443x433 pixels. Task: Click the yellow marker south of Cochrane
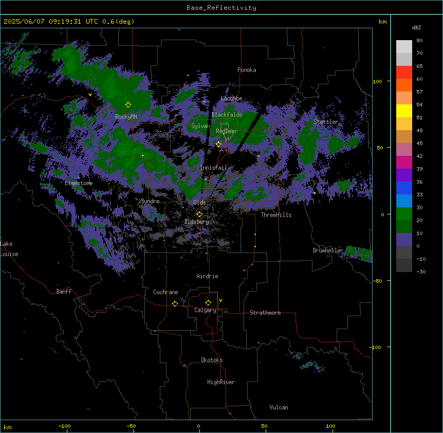175,303
